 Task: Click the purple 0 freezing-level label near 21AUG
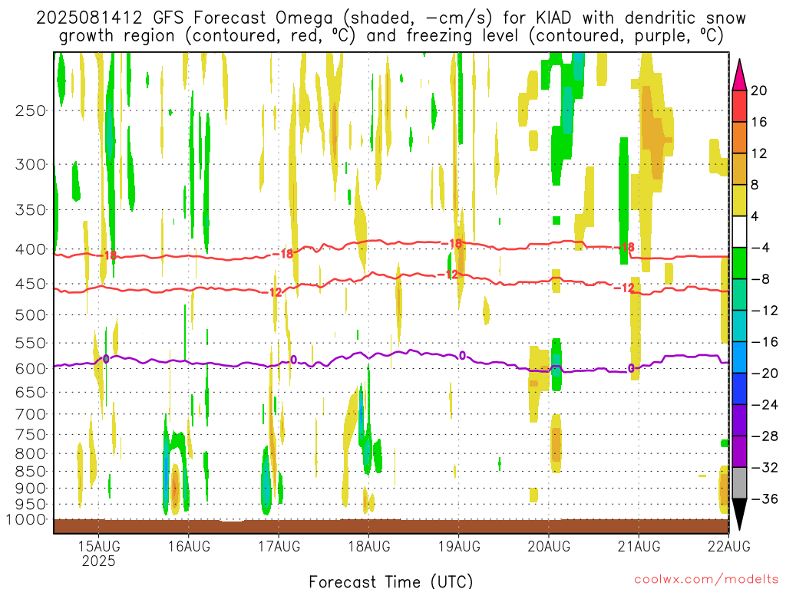pos(631,369)
